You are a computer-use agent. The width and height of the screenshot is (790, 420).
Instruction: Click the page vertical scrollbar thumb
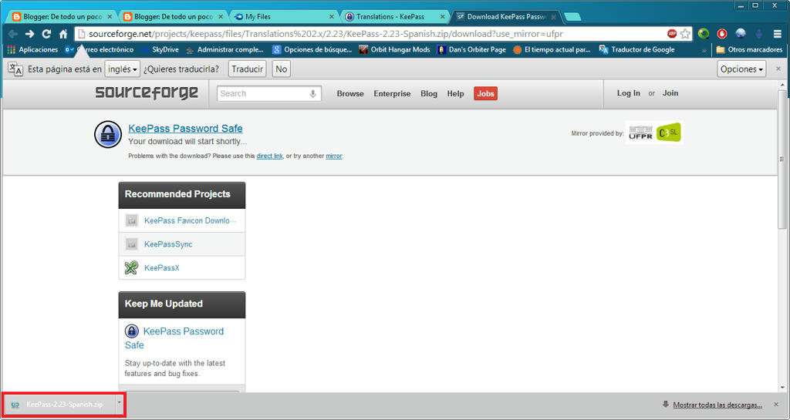coord(782,159)
